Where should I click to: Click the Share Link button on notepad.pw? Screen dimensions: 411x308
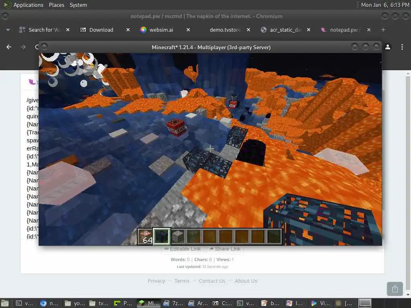click(225, 249)
